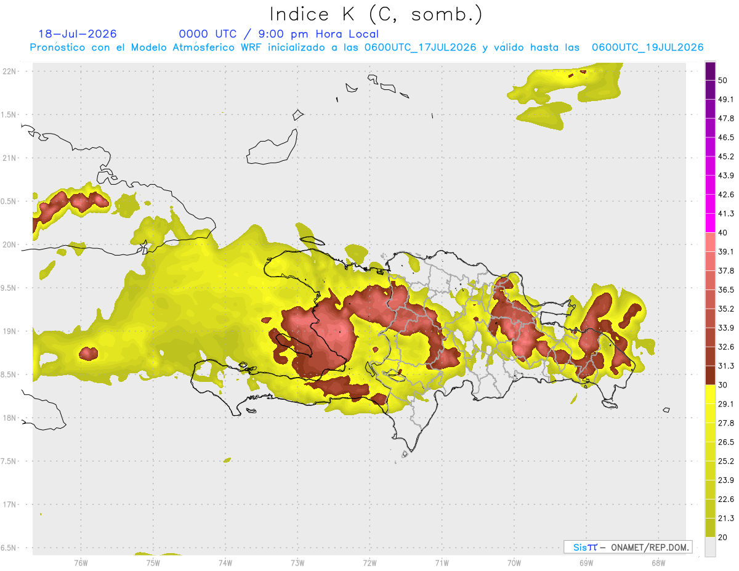Viewport: 739px width, 571px height.
Task: Pick the magenta swatch between 40 and 41.3
Action: point(710,223)
